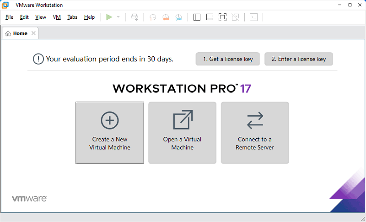
Task: Expand the power options dropdown arrow
Action: (118, 17)
